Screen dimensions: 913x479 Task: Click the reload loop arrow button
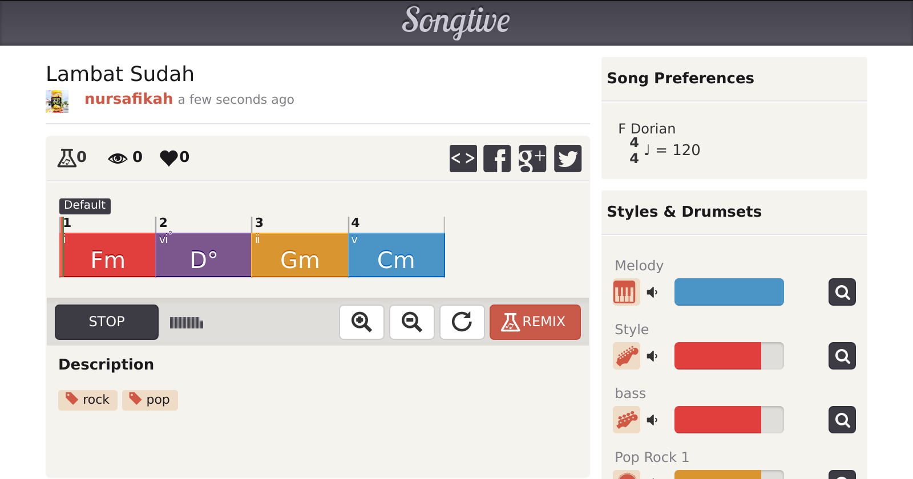tap(462, 322)
